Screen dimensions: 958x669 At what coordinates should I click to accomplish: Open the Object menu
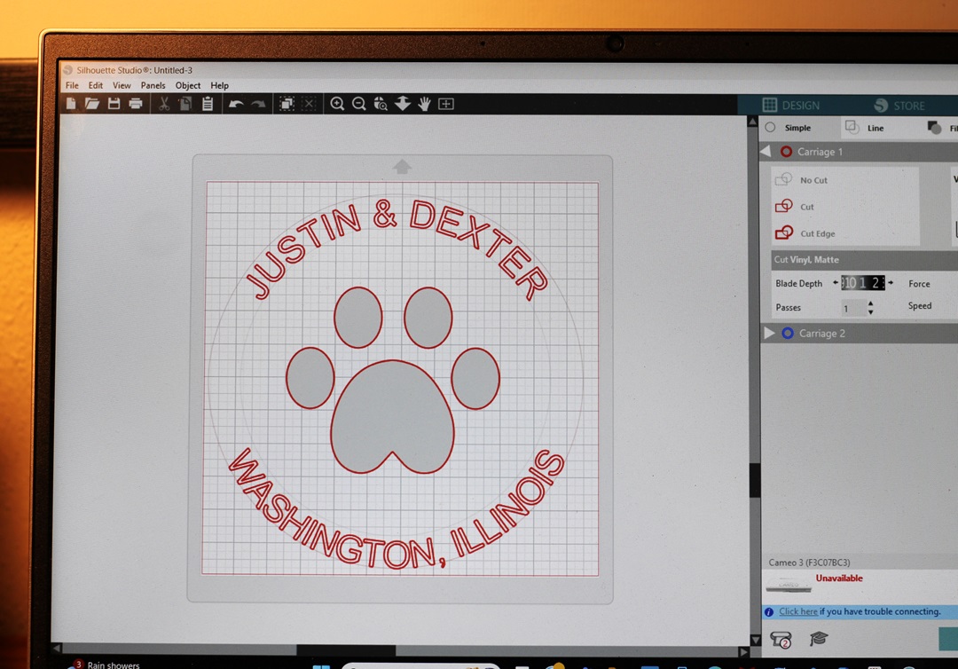(187, 86)
